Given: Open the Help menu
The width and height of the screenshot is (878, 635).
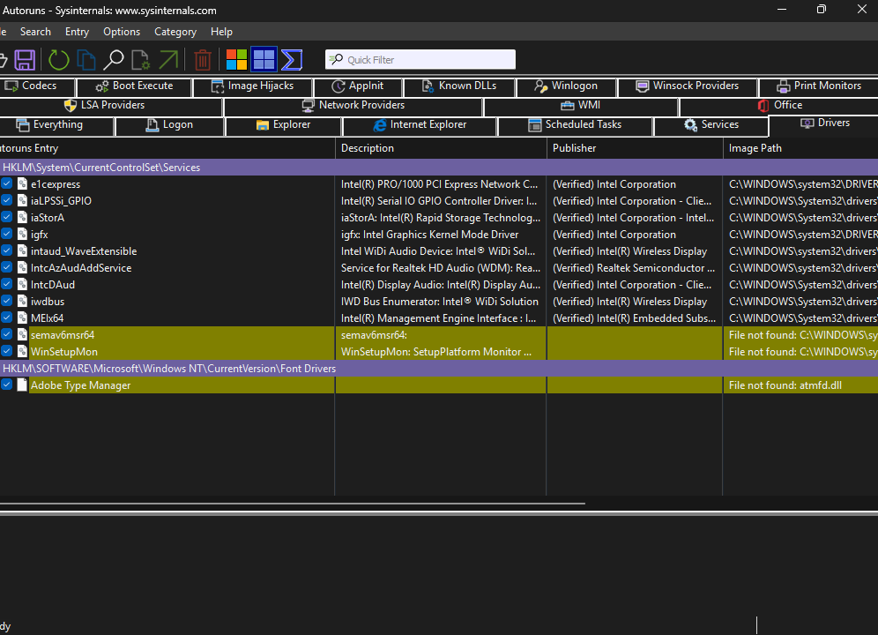Looking at the screenshot, I should pos(221,32).
